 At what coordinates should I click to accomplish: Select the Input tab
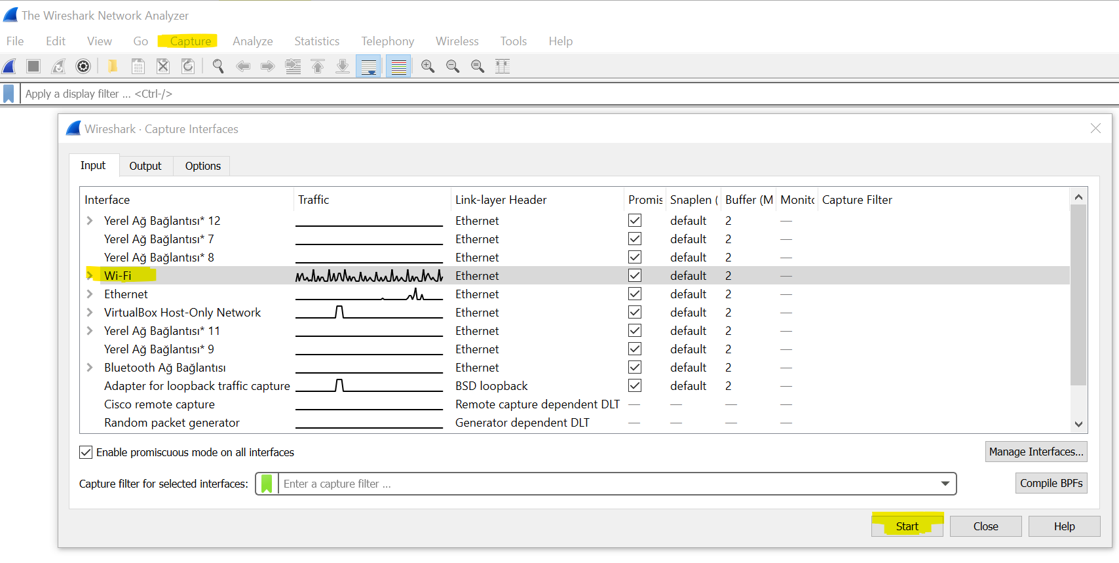coord(93,165)
